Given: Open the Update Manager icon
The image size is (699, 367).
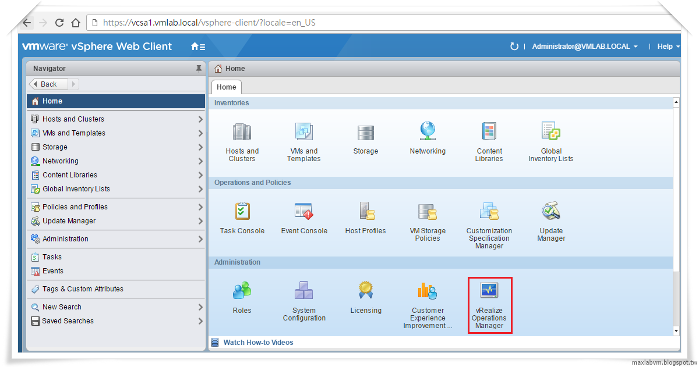Looking at the screenshot, I should pyautogui.click(x=550, y=211).
